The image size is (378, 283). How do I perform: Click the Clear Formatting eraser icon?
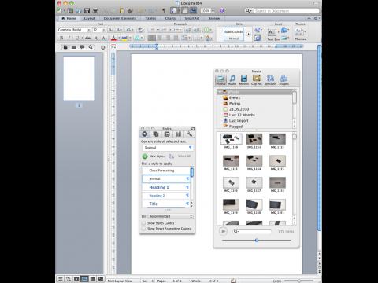coord(140,30)
